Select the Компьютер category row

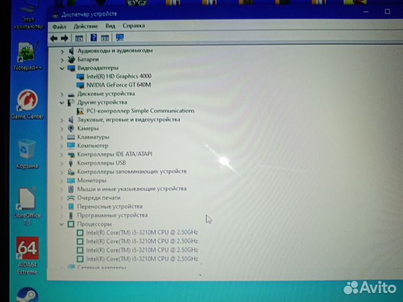[x=88, y=145]
